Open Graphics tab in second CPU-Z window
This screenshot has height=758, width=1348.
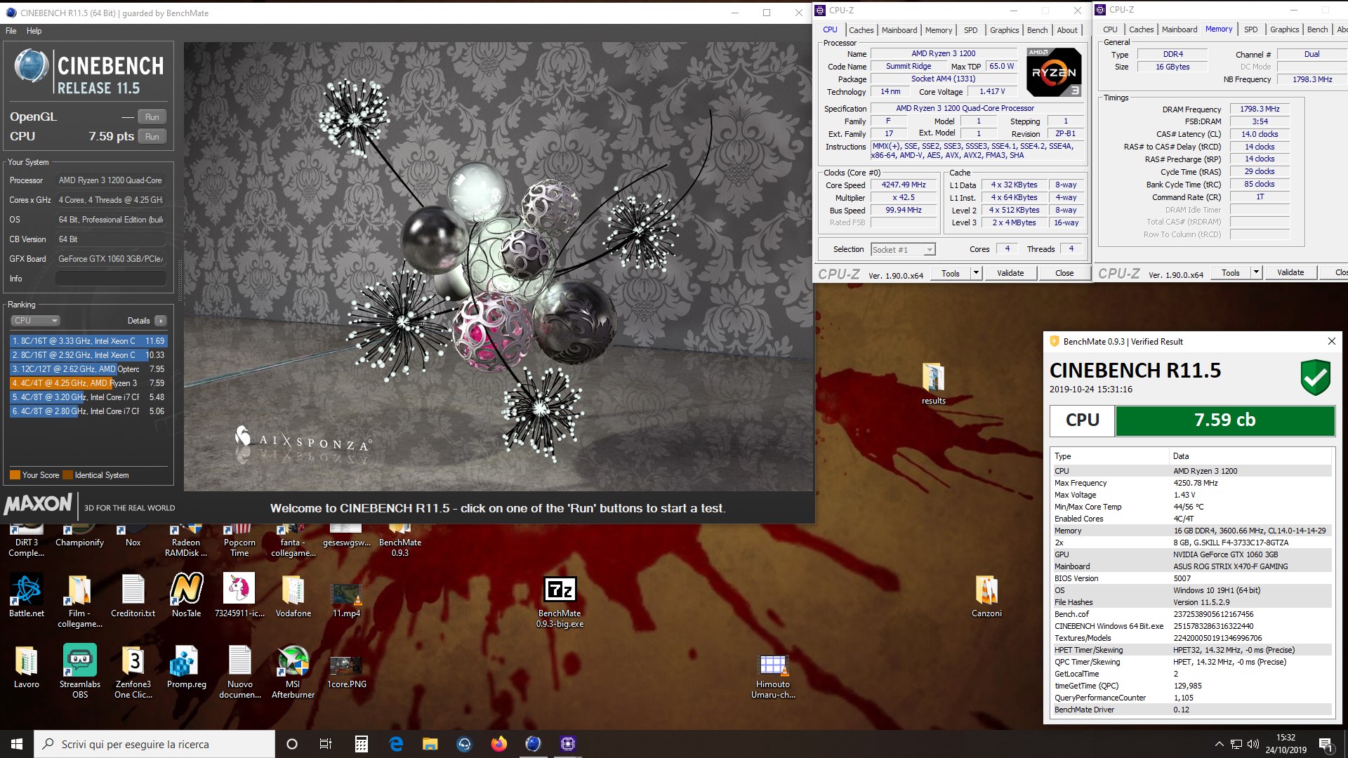pyautogui.click(x=1284, y=29)
